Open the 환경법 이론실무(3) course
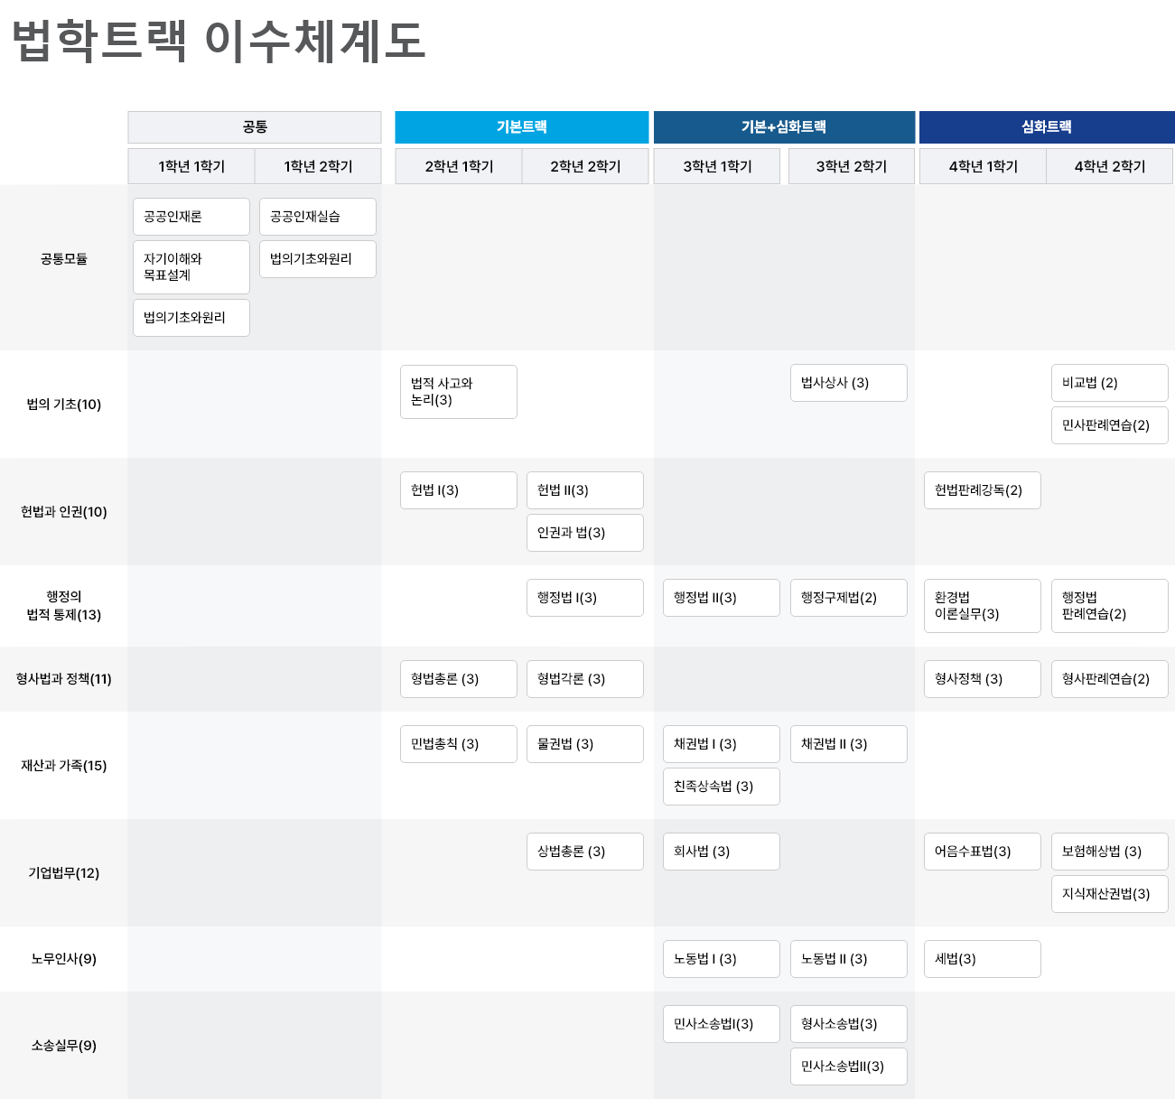This screenshot has height=1099, width=1175. pos(982,606)
